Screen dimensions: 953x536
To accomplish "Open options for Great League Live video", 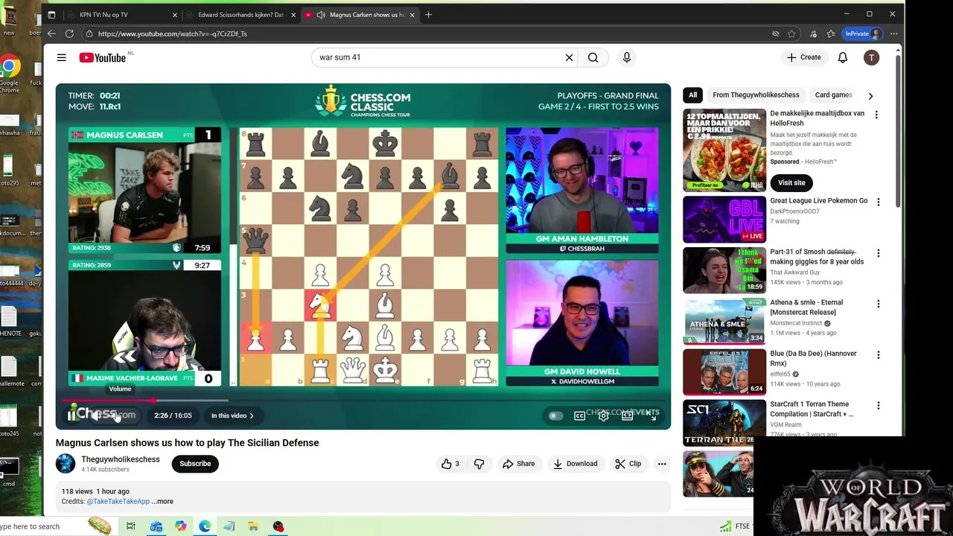I will pos(879,202).
